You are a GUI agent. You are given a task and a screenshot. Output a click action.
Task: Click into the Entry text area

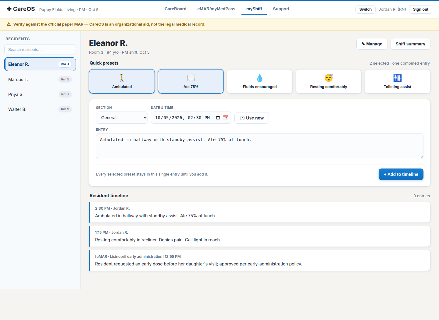click(x=260, y=146)
